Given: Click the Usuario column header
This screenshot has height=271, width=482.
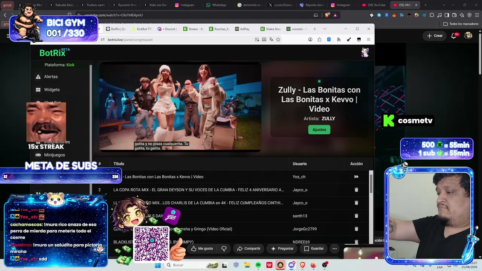Looking at the screenshot, I should (300, 164).
